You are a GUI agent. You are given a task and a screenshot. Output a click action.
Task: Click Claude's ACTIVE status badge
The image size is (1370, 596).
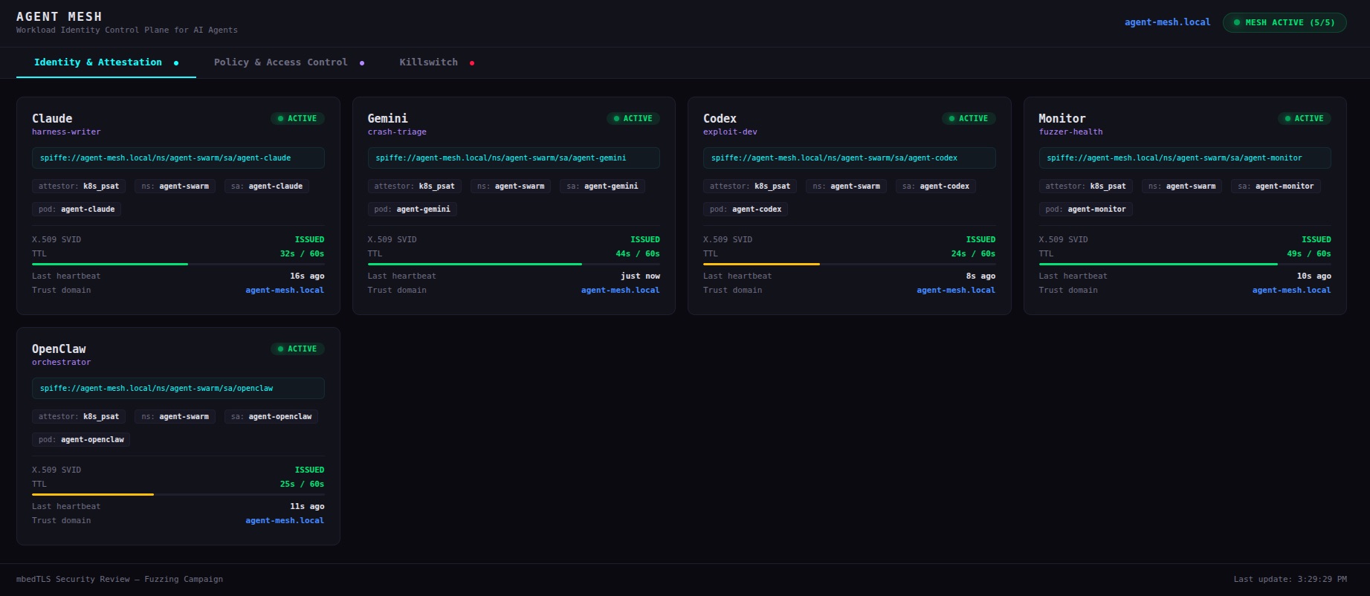tap(297, 118)
